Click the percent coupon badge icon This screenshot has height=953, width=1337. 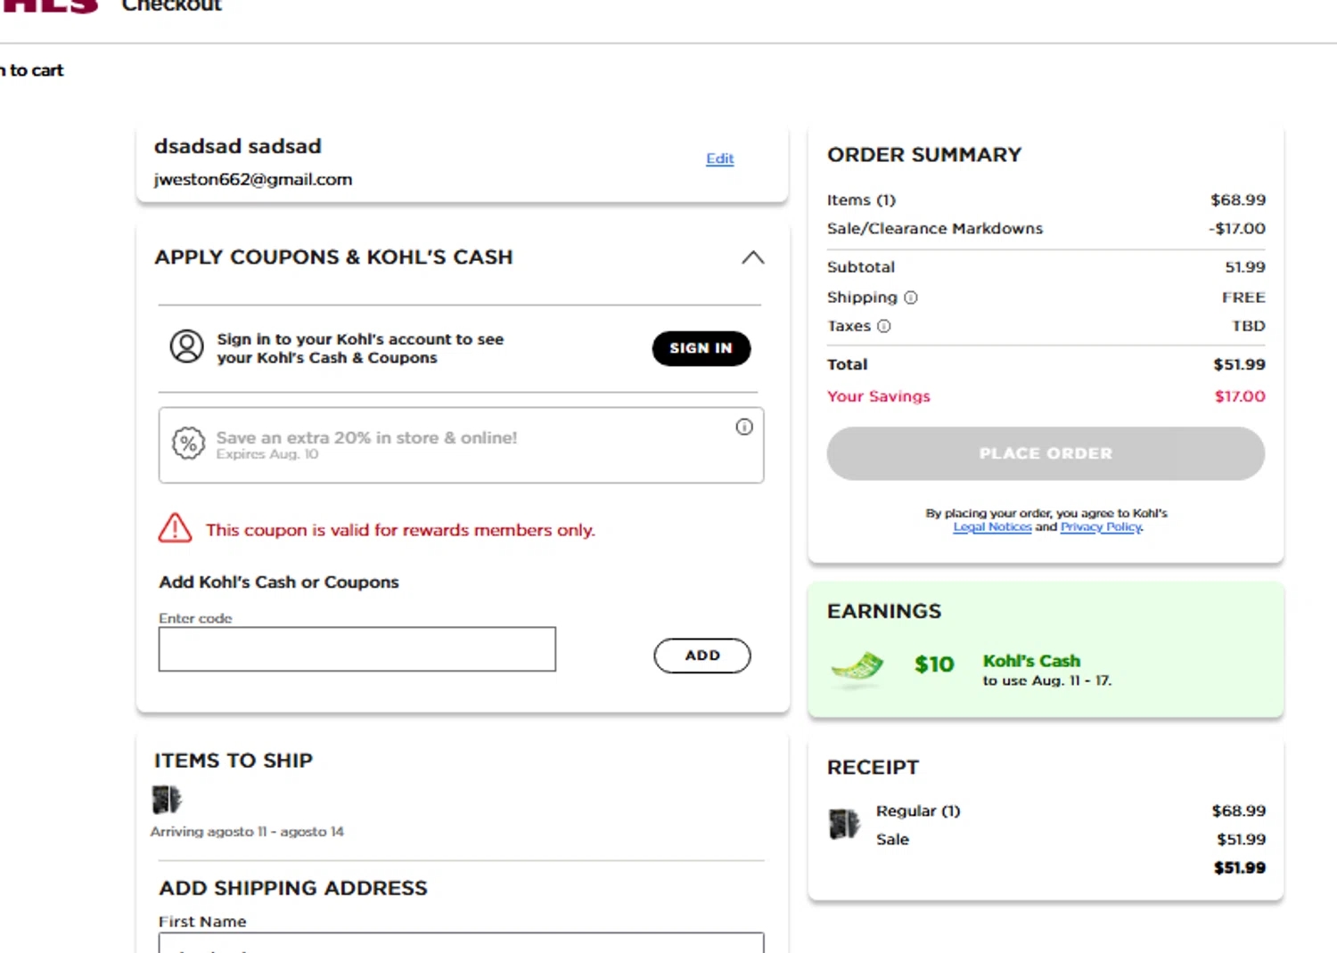point(188,444)
